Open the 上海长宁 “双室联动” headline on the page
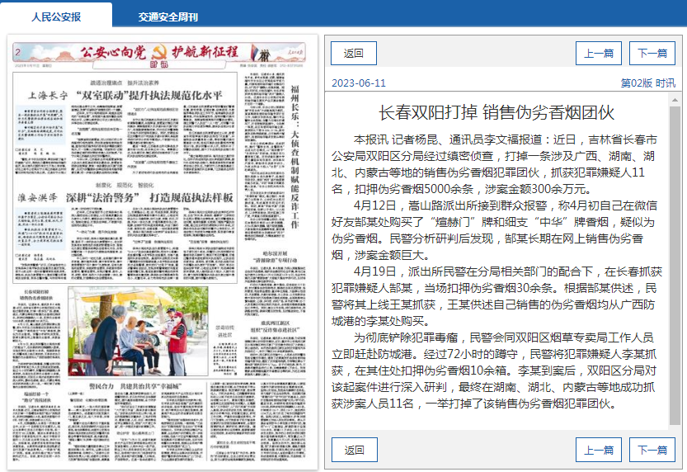The height and width of the screenshot is (472, 687). click(125, 95)
